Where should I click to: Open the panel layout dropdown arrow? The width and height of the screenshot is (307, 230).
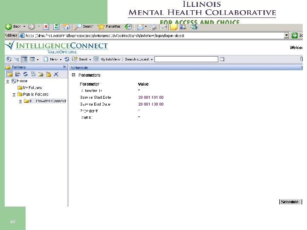point(38,60)
